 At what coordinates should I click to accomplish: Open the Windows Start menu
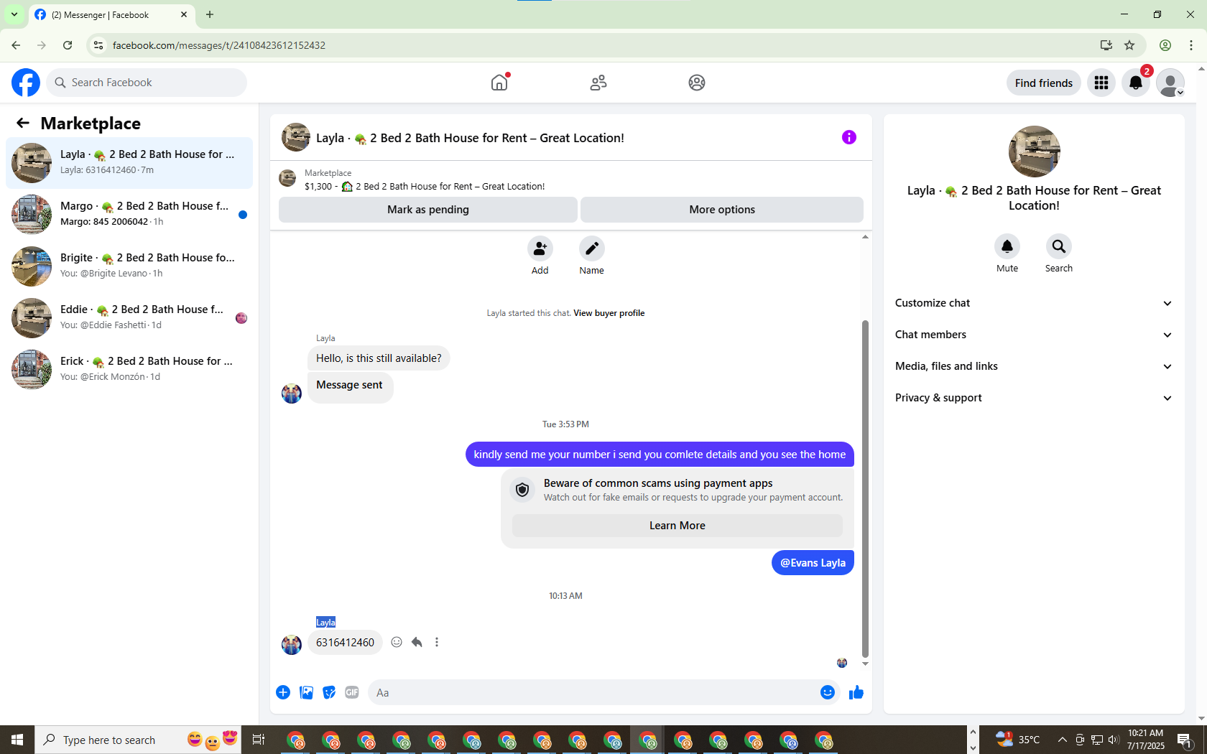click(17, 740)
